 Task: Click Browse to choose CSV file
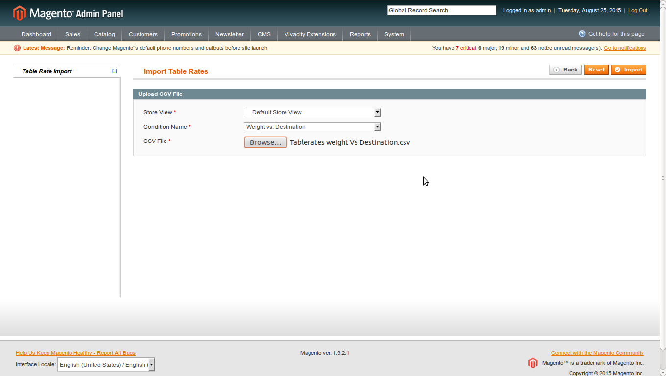click(x=265, y=142)
